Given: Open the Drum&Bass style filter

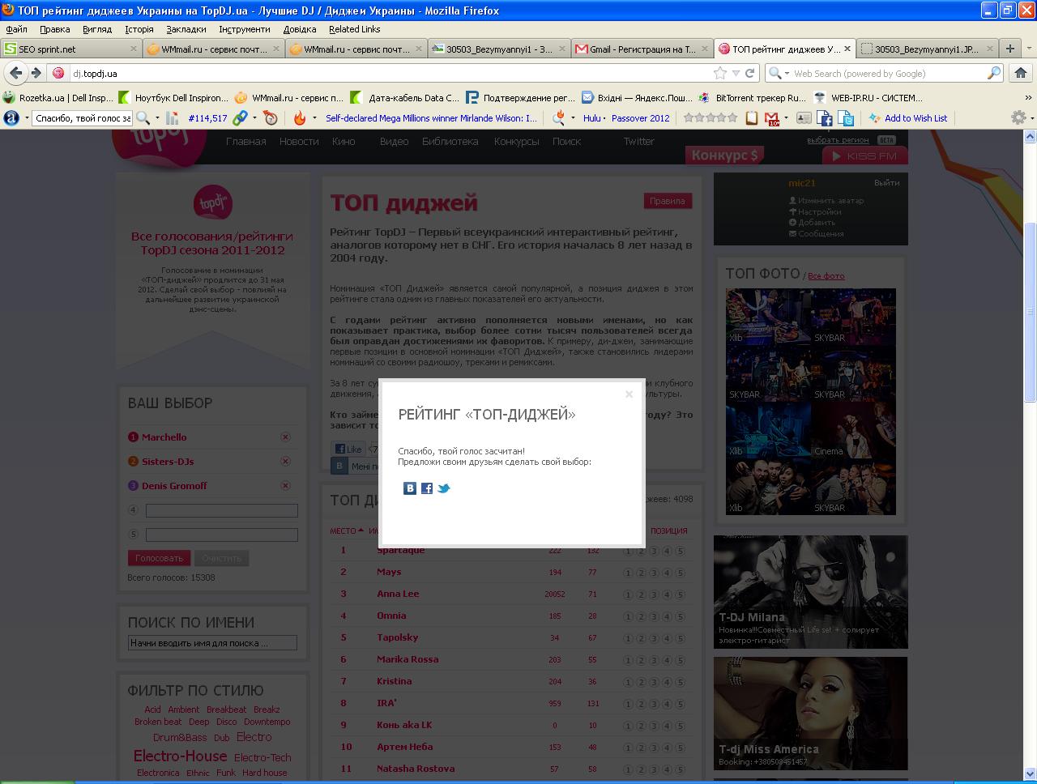Looking at the screenshot, I should [x=180, y=738].
